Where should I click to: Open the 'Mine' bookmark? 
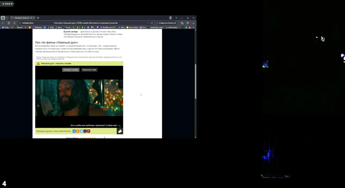click(x=59, y=27)
